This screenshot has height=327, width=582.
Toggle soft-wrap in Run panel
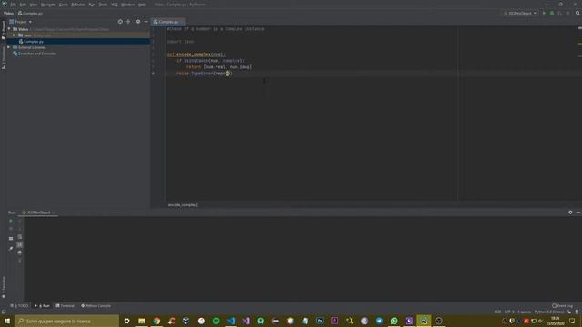click(20, 237)
